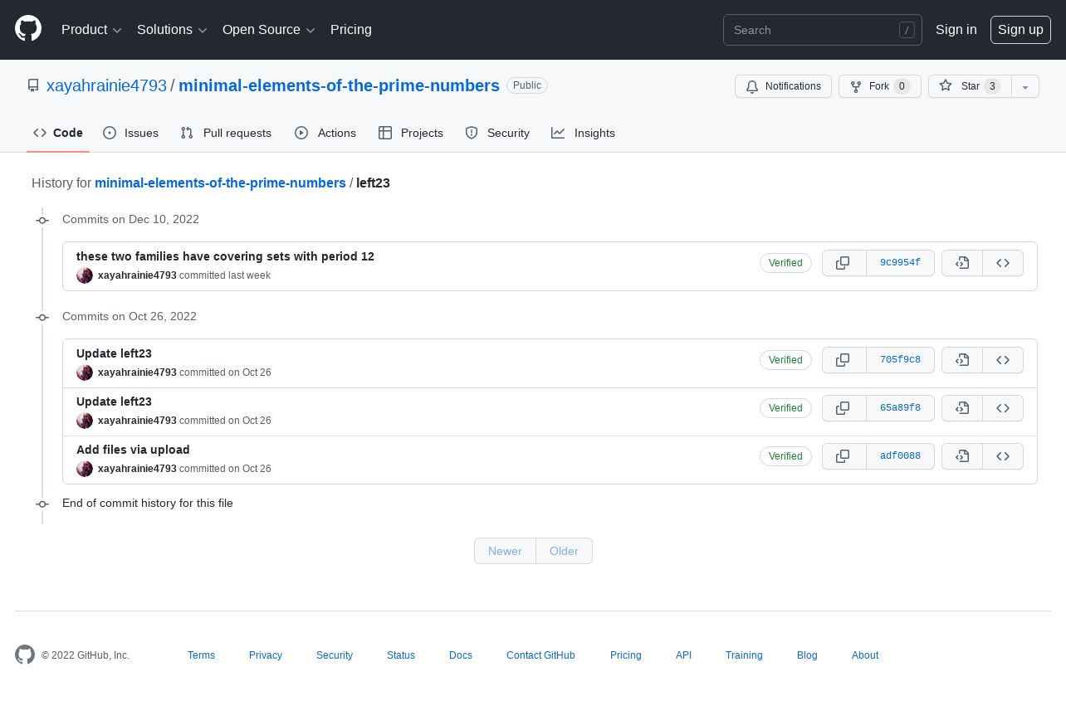The height and width of the screenshot is (706, 1066).
Task: View file at commit 705f9c8
Action: [x=962, y=360]
